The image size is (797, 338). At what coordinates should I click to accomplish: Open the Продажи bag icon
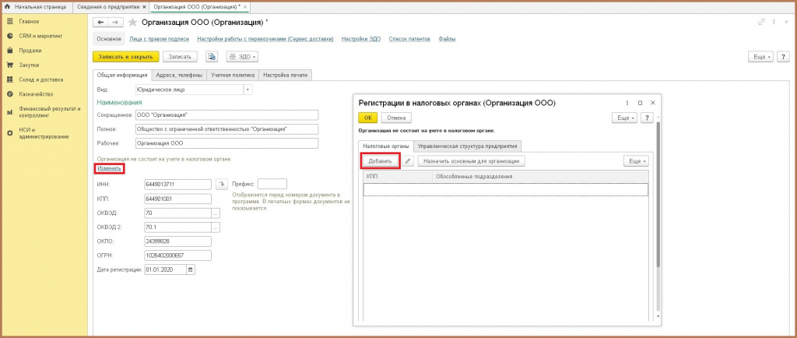coord(9,51)
